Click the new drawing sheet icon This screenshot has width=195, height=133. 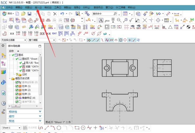5,20
